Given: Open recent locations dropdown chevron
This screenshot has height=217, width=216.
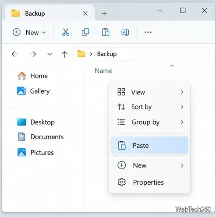Looking at the screenshot, I should click(x=50, y=54).
